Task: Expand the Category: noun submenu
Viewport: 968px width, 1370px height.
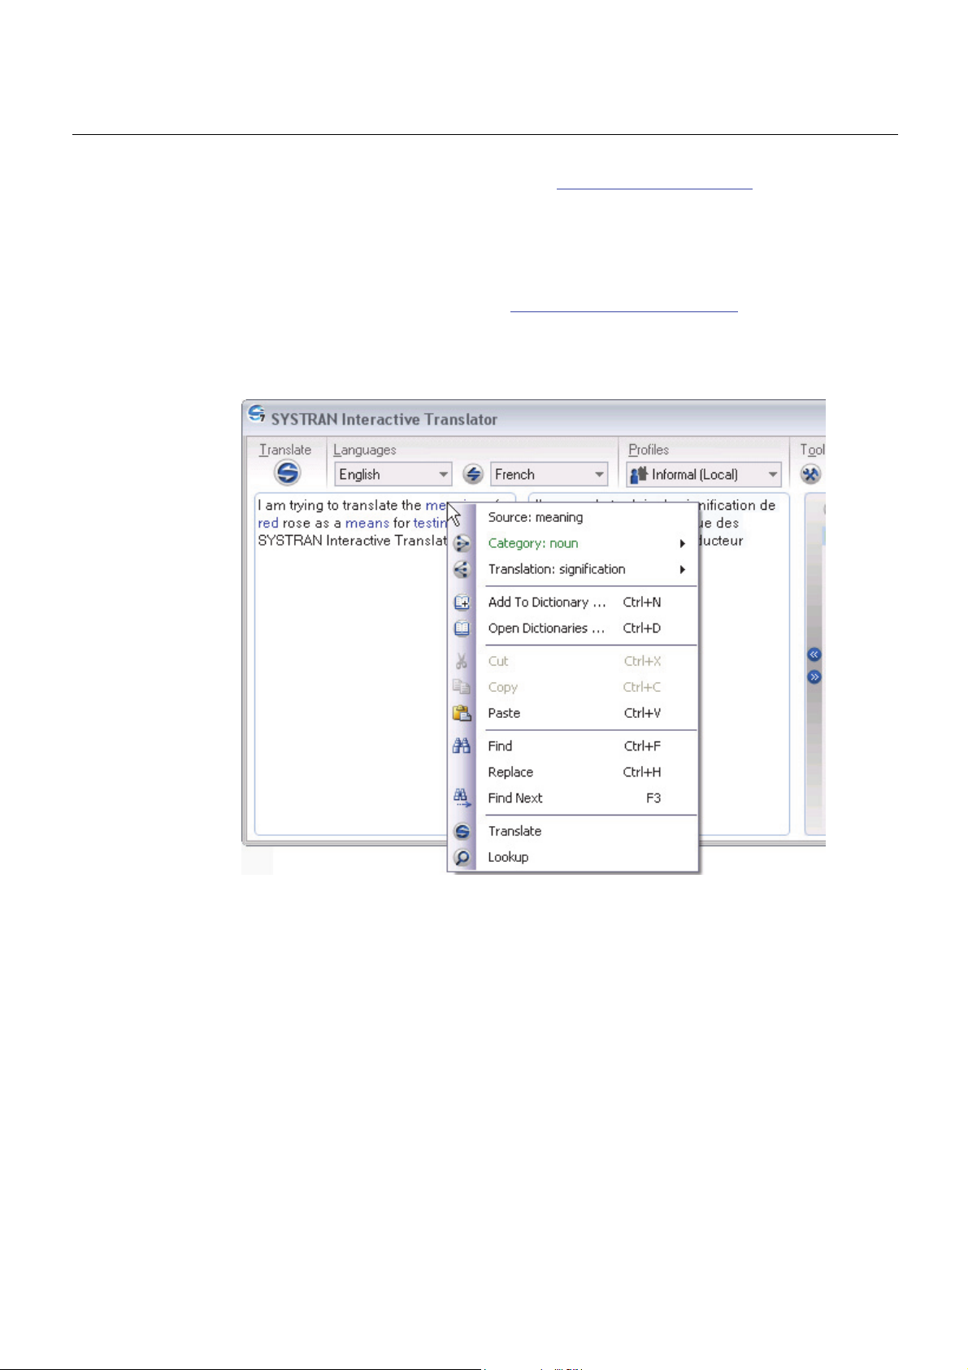Action: pyautogui.click(x=587, y=543)
